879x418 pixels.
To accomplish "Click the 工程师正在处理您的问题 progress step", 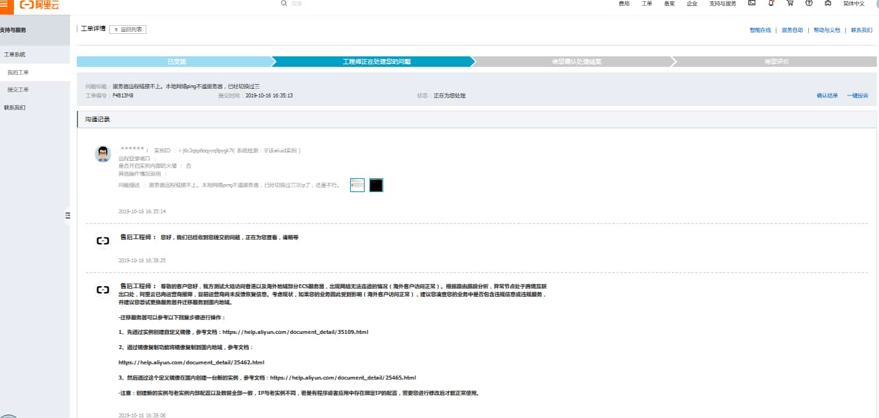I will pos(376,62).
